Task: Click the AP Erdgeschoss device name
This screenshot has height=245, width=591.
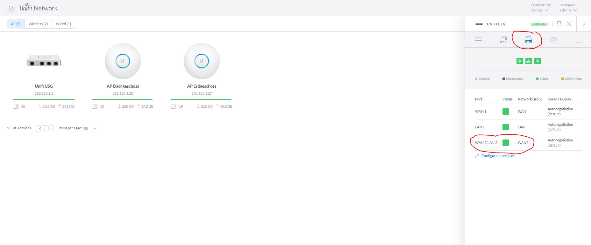Action: click(x=202, y=86)
